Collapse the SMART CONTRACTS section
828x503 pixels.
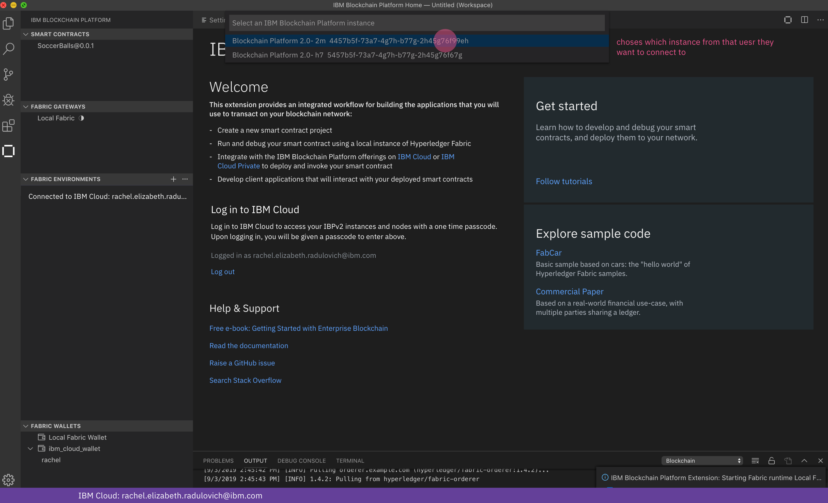(26, 34)
